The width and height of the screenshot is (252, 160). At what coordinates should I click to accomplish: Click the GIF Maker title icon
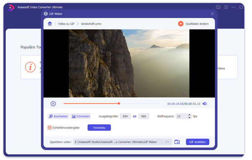pyautogui.click(x=46, y=14)
